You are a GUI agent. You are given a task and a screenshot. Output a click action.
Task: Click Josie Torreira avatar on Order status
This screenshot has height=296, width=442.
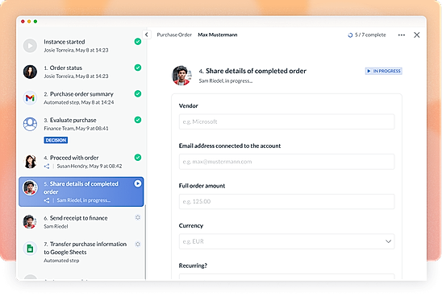(x=30, y=72)
